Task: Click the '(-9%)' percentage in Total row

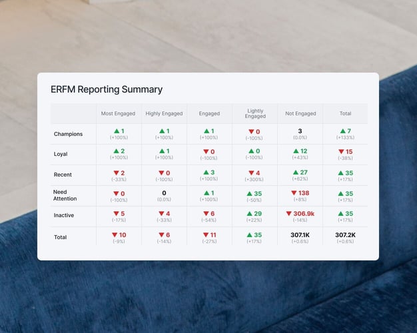Action: (x=119, y=241)
